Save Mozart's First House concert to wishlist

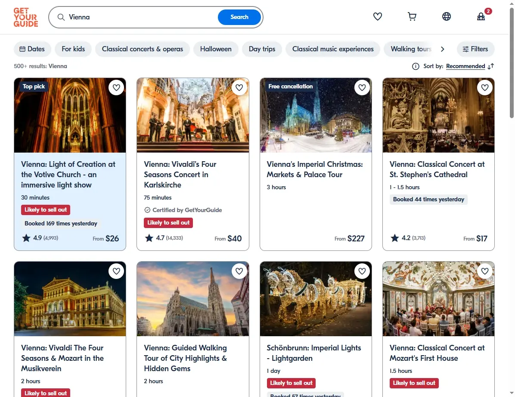click(485, 271)
